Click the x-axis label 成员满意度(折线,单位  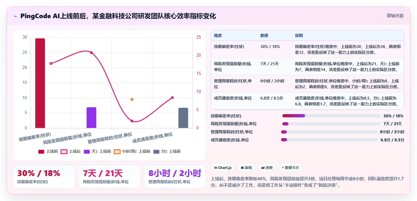click(x=152, y=138)
